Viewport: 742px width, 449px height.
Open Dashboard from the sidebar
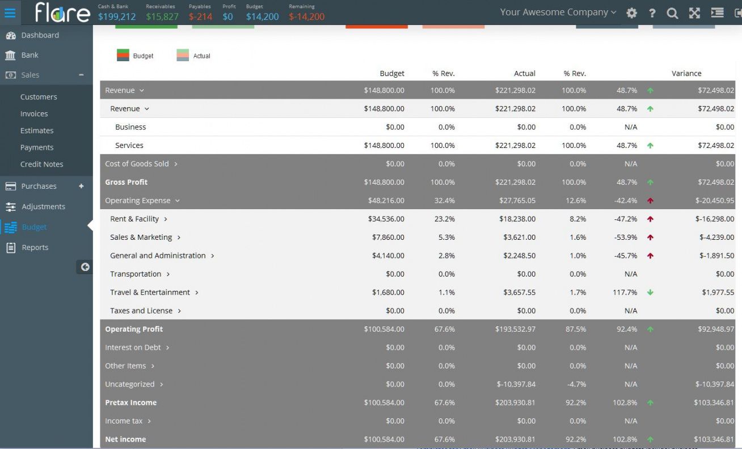click(40, 35)
